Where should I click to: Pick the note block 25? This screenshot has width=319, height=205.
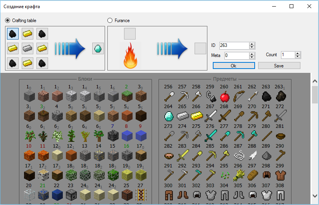[127, 195]
